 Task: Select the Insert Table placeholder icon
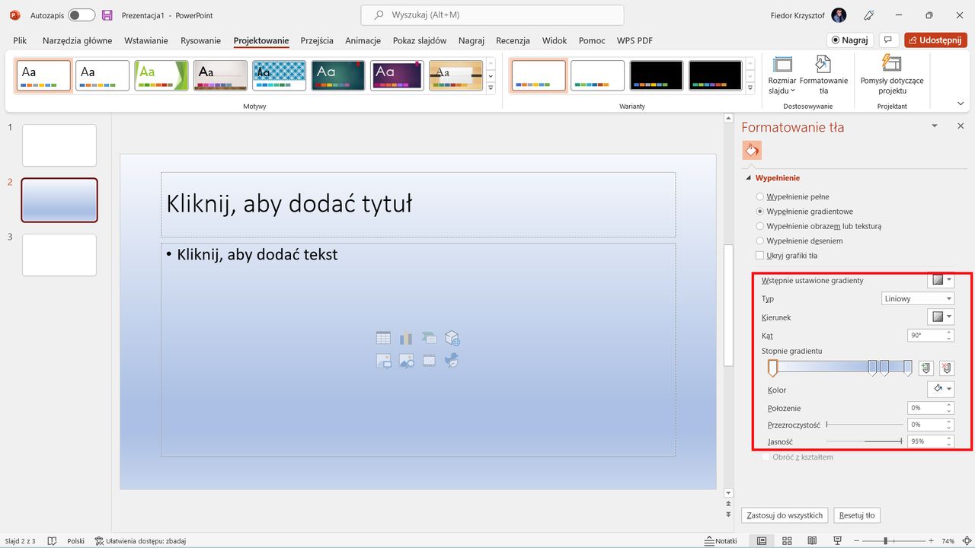tap(383, 337)
